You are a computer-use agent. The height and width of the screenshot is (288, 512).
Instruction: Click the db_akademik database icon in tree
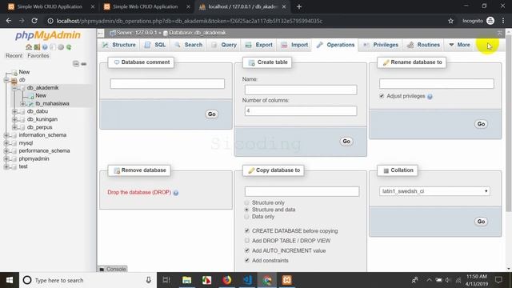[22, 88]
